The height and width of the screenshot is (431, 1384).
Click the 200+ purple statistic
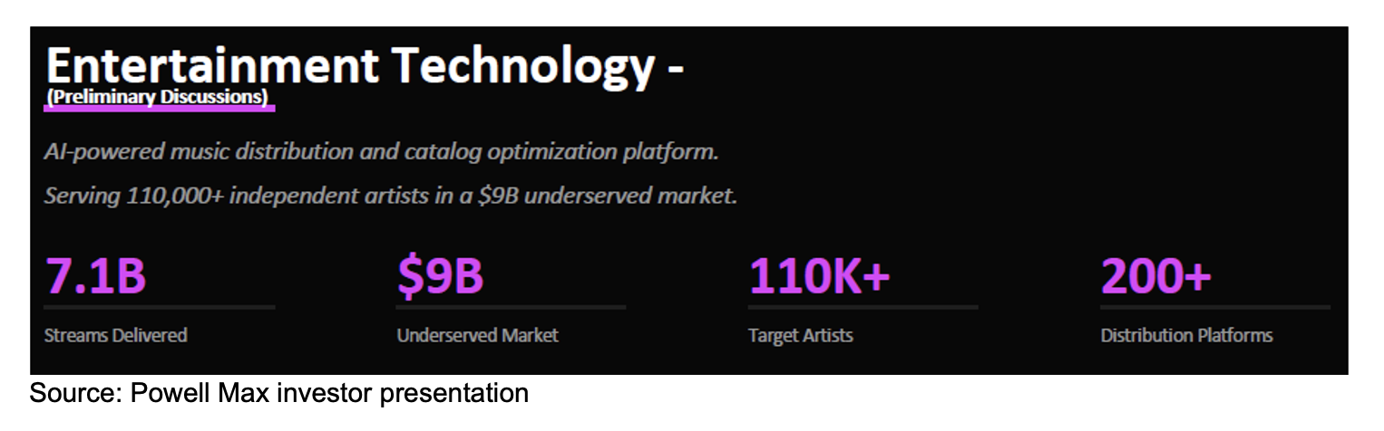(1155, 275)
